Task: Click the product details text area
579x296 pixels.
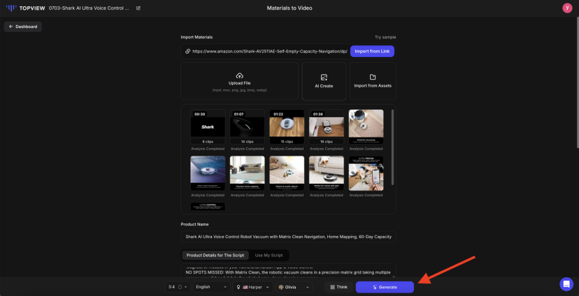Action: click(288, 270)
